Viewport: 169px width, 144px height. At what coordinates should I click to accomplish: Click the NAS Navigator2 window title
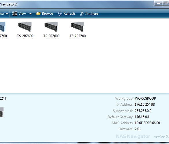[8, 4]
